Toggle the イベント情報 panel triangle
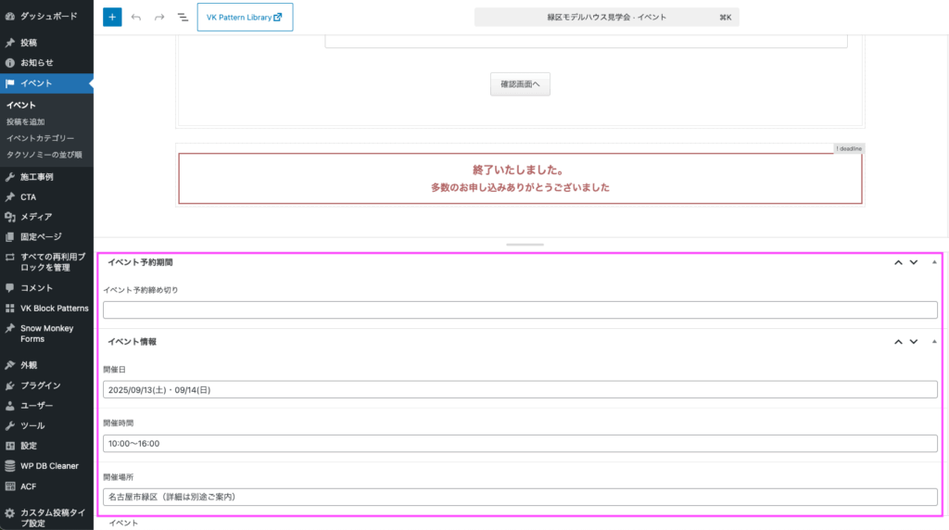This screenshot has width=949, height=530. 933,342
